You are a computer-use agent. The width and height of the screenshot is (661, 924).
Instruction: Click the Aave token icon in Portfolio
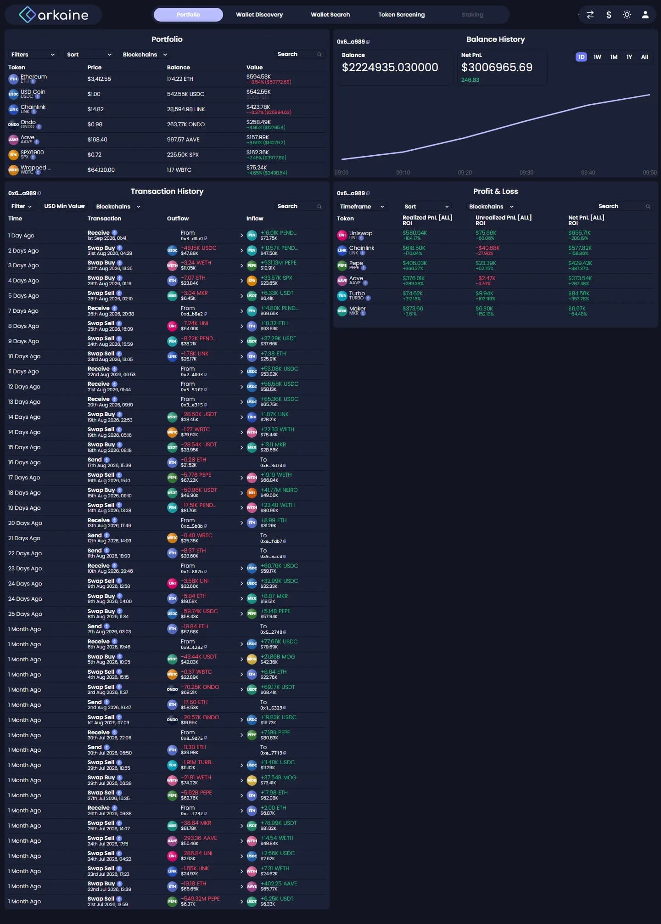(x=13, y=140)
